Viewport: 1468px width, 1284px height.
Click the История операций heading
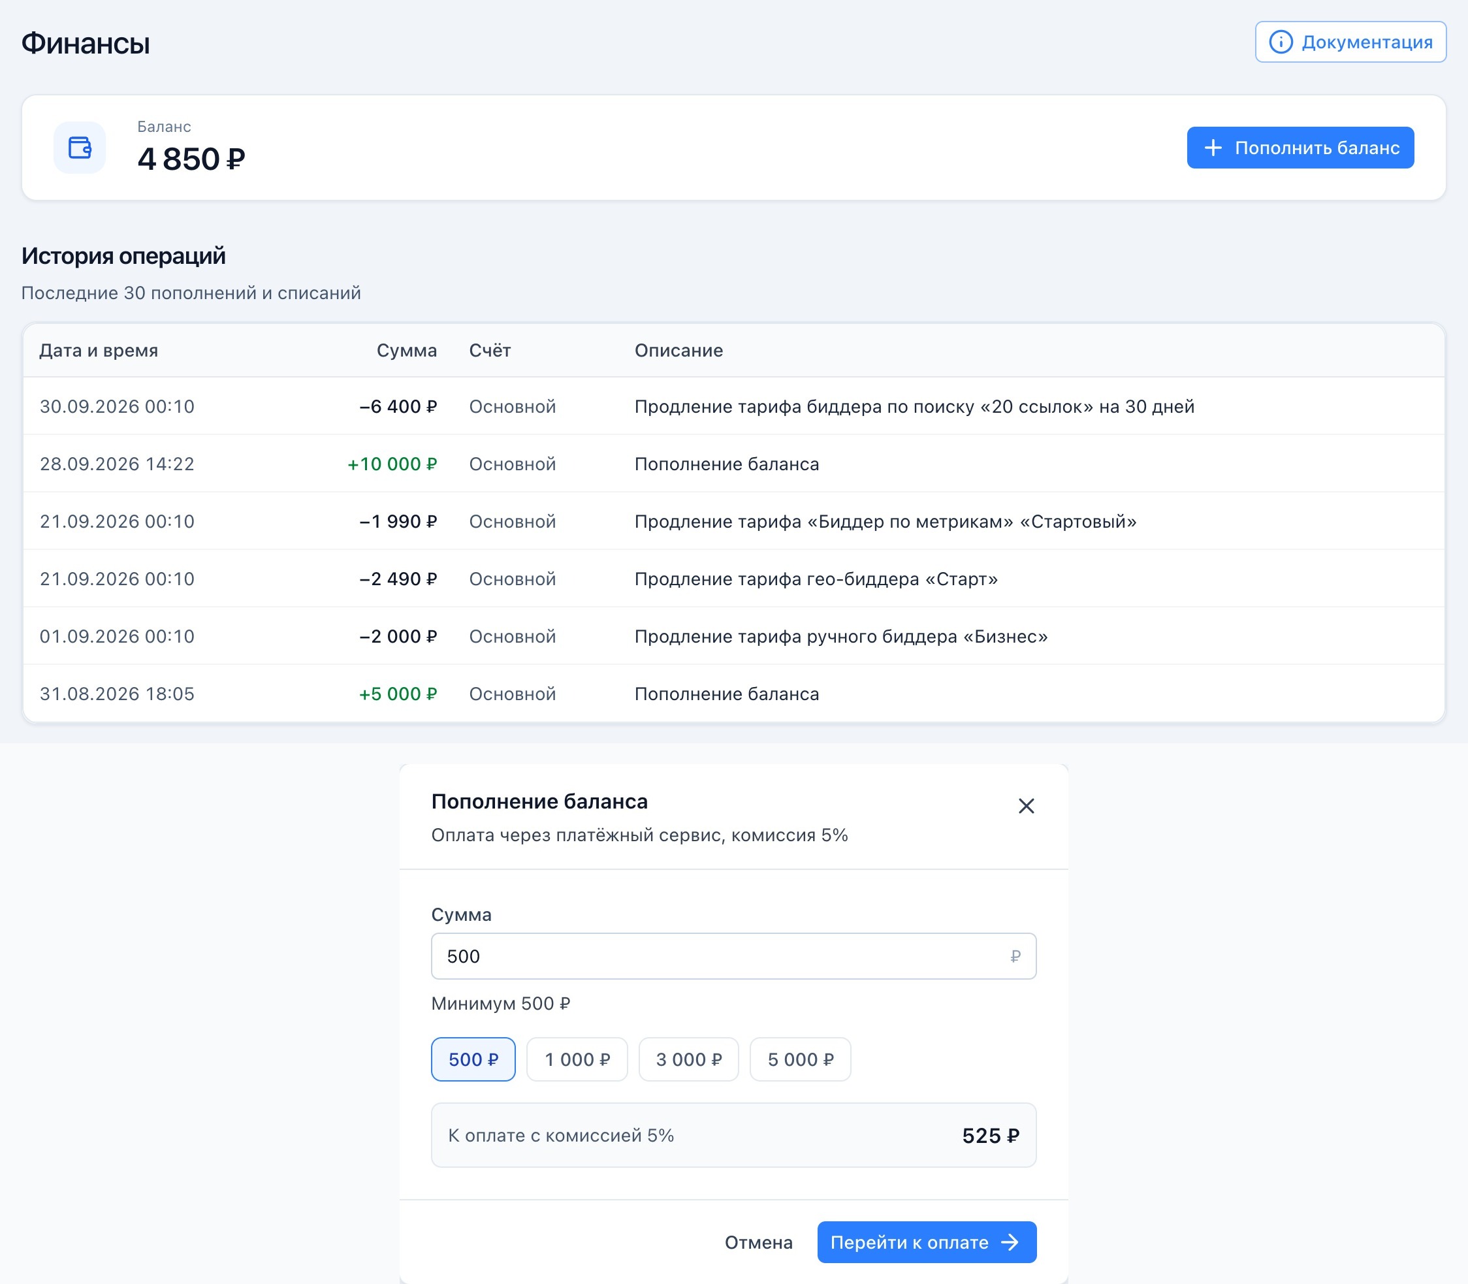[x=123, y=256]
